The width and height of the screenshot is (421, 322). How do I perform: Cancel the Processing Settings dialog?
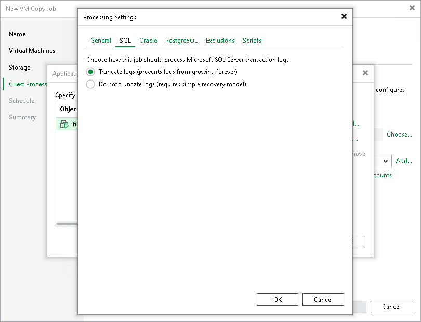point(323,300)
